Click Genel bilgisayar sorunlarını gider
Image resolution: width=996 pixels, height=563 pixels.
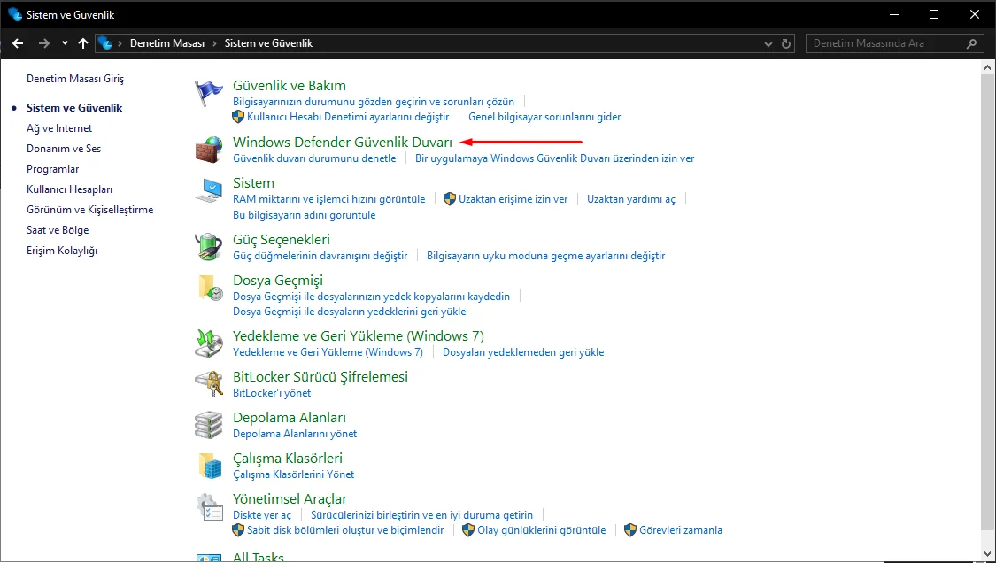click(544, 117)
